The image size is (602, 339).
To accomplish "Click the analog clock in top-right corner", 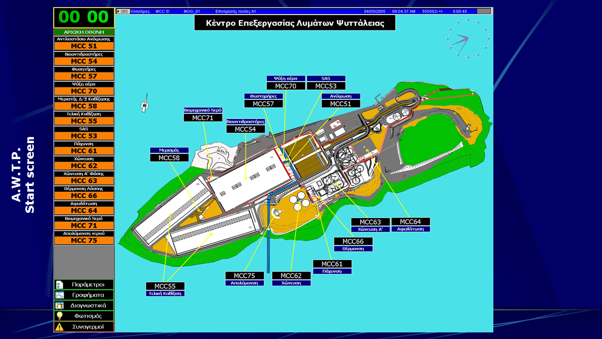I will [467, 39].
